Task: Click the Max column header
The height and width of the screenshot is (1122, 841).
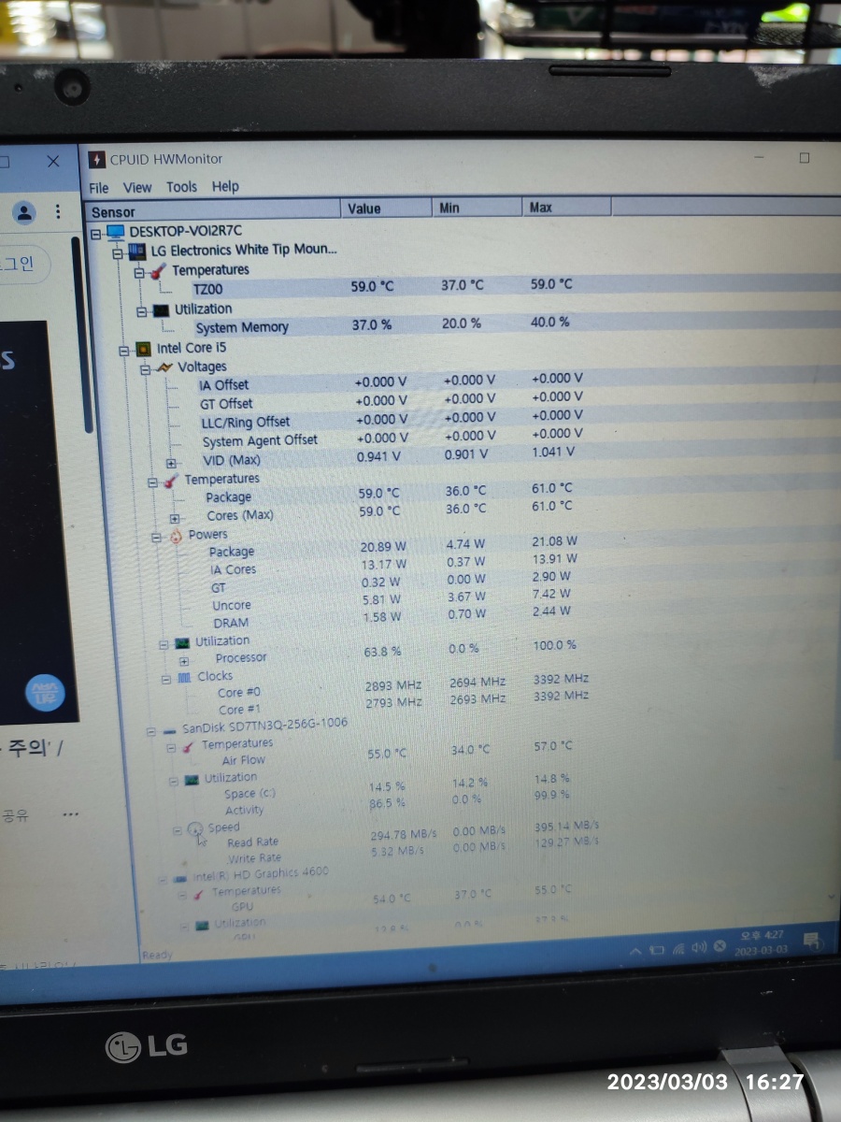Action: [567, 207]
